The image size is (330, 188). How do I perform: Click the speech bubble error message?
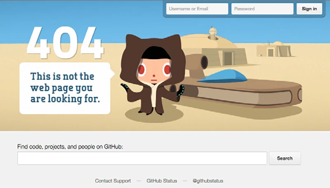coord(65,87)
